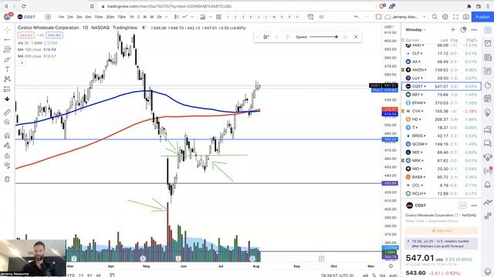This screenshot has width=494, height=277.
Task: Select CVX row in the watchlist
Action: click(441, 111)
